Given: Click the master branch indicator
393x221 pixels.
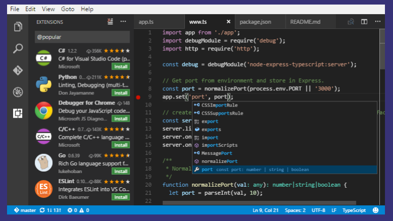Looking at the screenshot, I should [x=25, y=210].
